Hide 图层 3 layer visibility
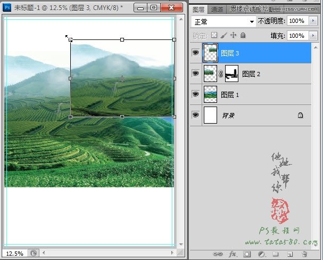The image size is (323, 260). [x=195, y=53]
